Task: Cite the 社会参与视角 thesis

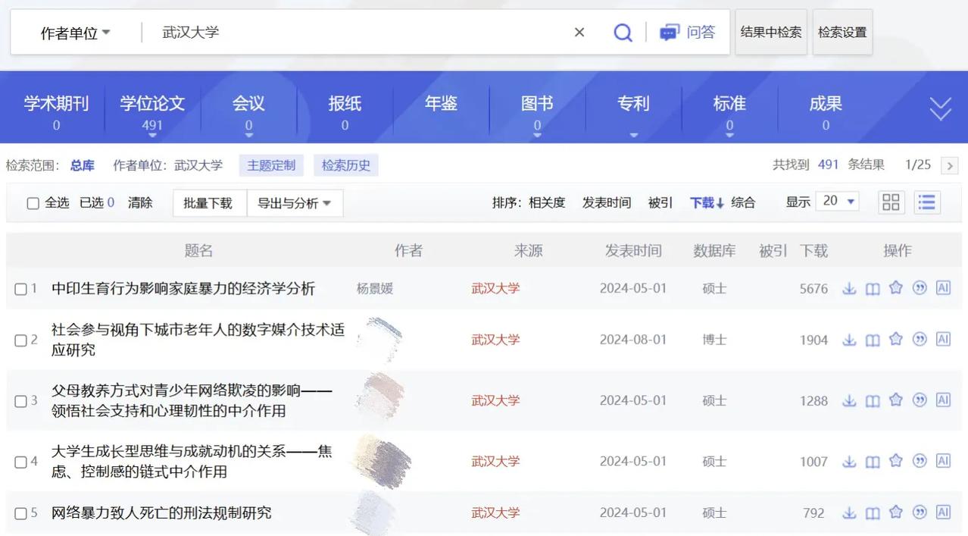Action: pos(920,339)
